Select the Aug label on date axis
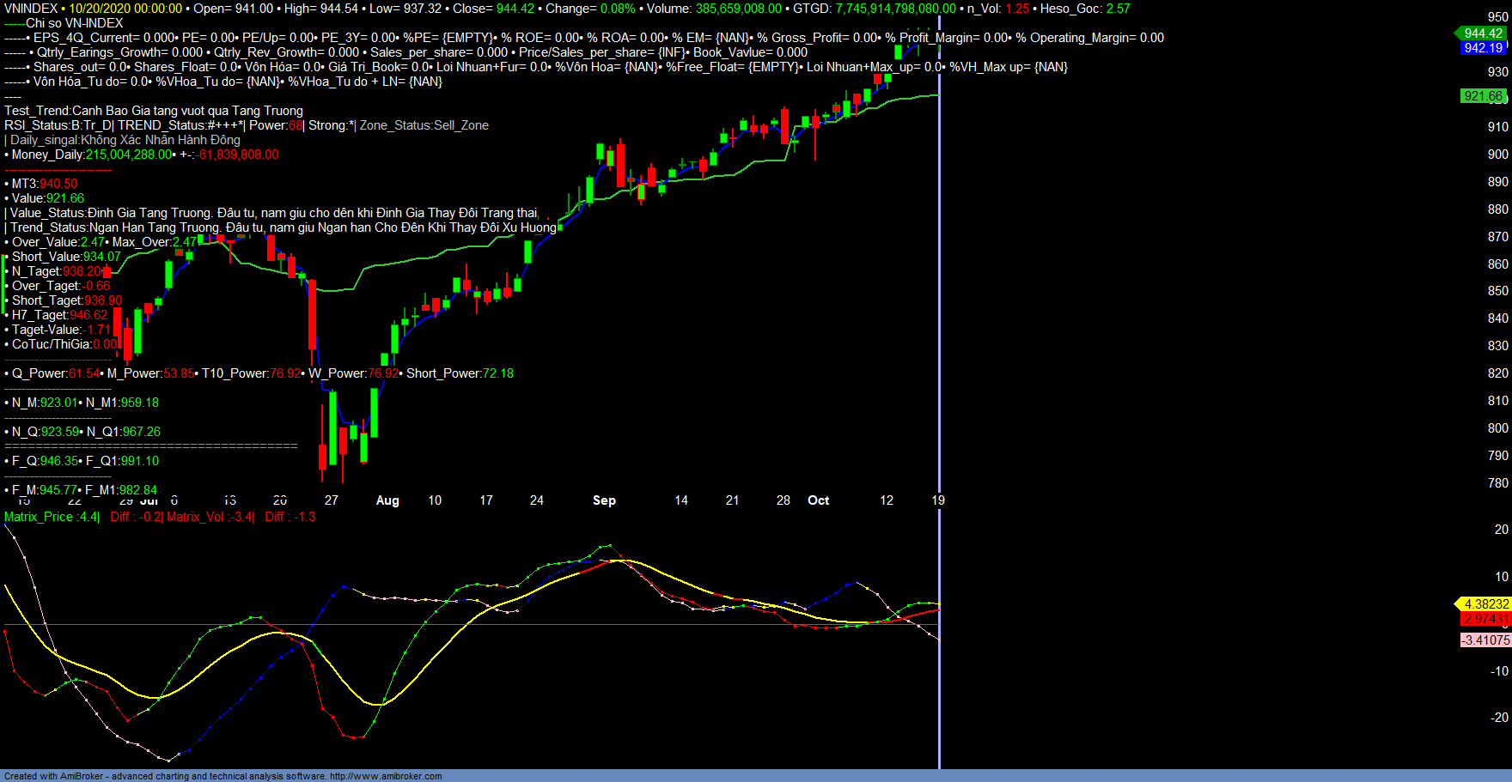Image resolution: width=1512 pixels, height=782 pixels. [387, 500]
